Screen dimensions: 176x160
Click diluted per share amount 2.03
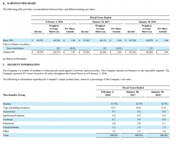[x=119, y=52]
